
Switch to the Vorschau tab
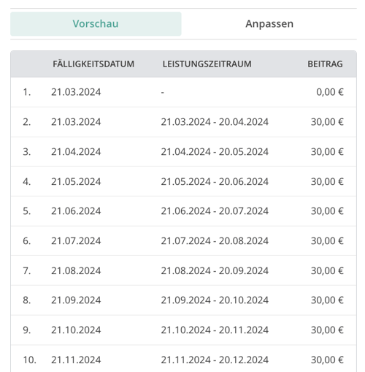click(96, 24)
